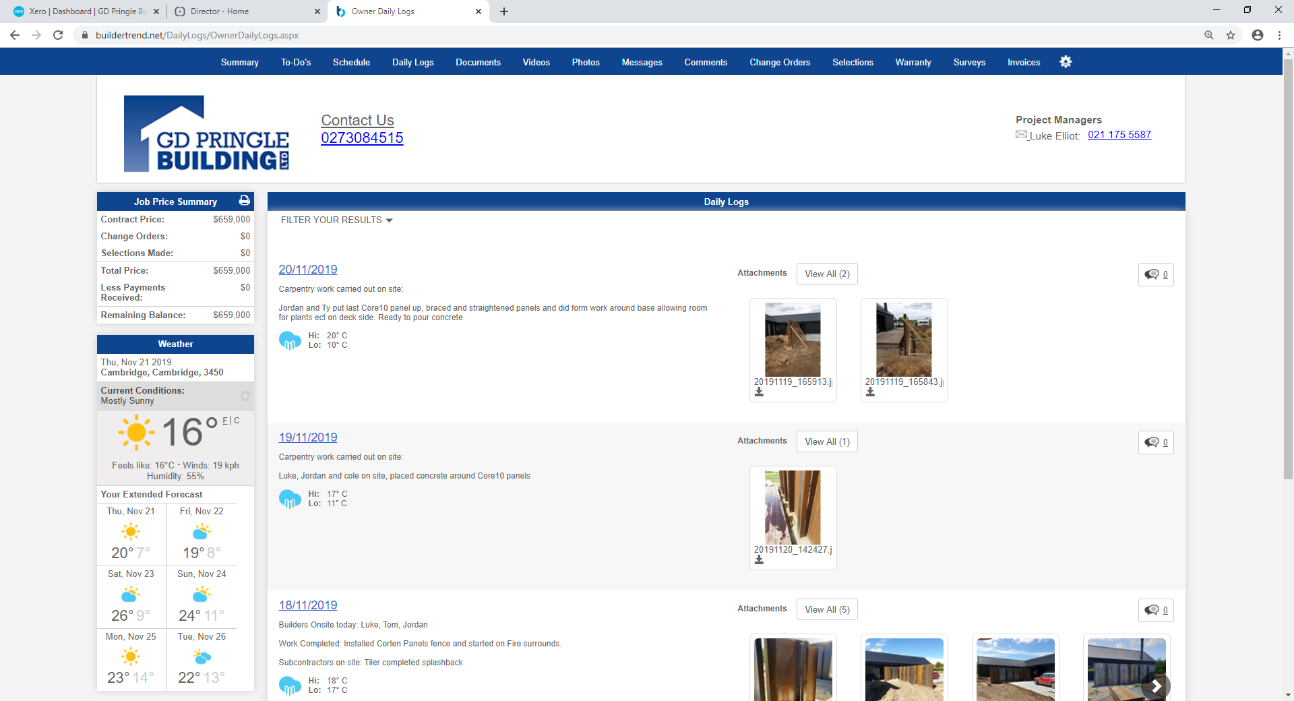Switch temperature units to Celsius

tap(237, 421)
